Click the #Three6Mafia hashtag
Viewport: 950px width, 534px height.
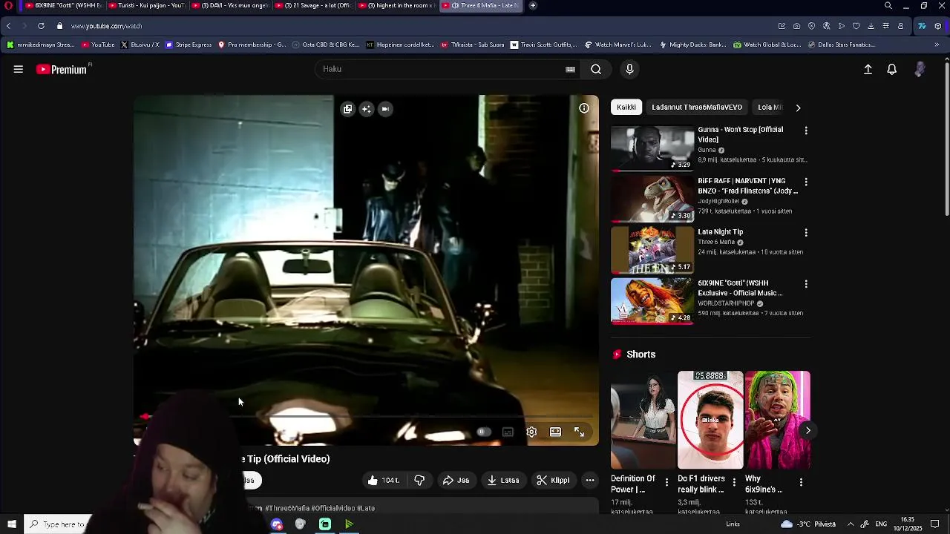point(286,508)
